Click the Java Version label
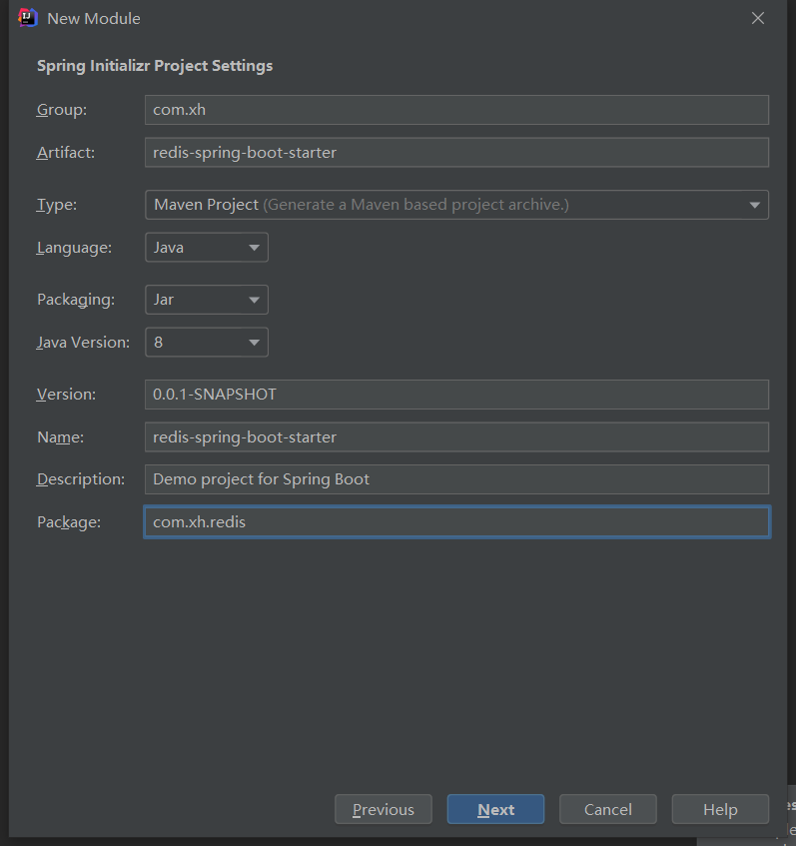The height and width of the screenshot is (846, 796). pyautogui.click(x=83, y=343)
